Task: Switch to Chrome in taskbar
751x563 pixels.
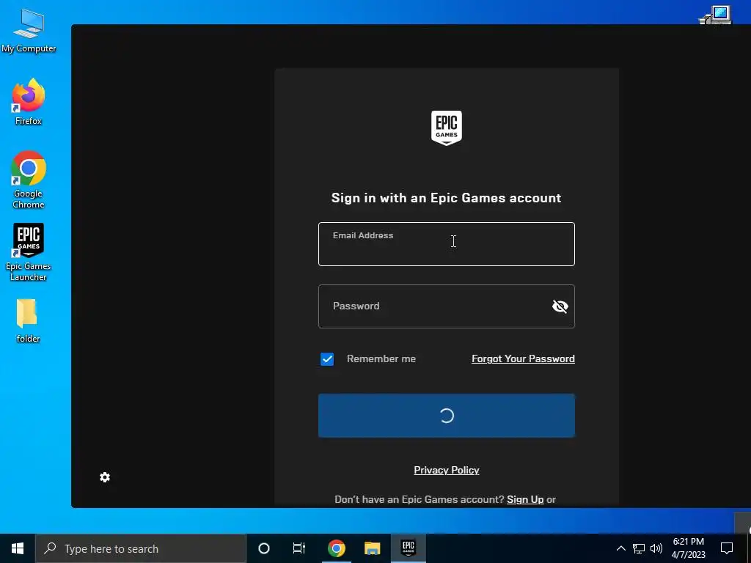Action: (x=336, y=548)
